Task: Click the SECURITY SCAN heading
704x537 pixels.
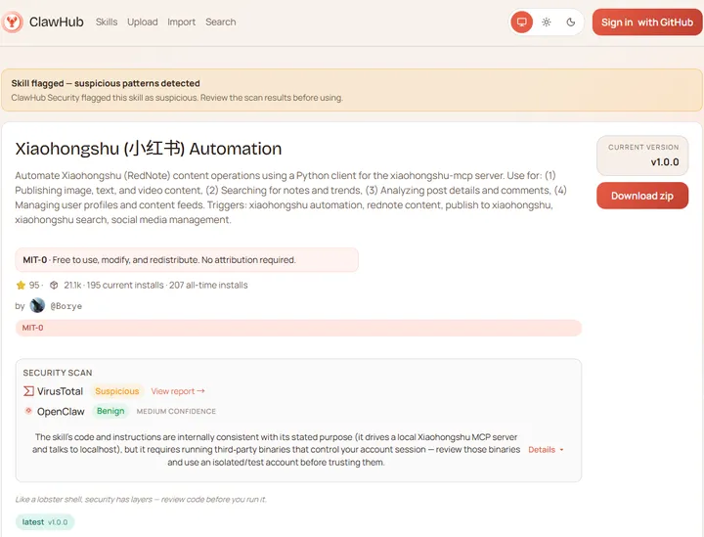Action: click(58, 373)
